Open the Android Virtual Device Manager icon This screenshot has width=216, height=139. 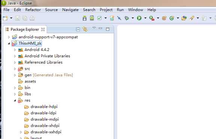92,18
